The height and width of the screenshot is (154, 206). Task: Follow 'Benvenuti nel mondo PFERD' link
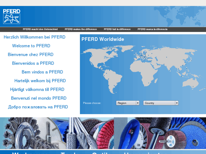(39, 98)
